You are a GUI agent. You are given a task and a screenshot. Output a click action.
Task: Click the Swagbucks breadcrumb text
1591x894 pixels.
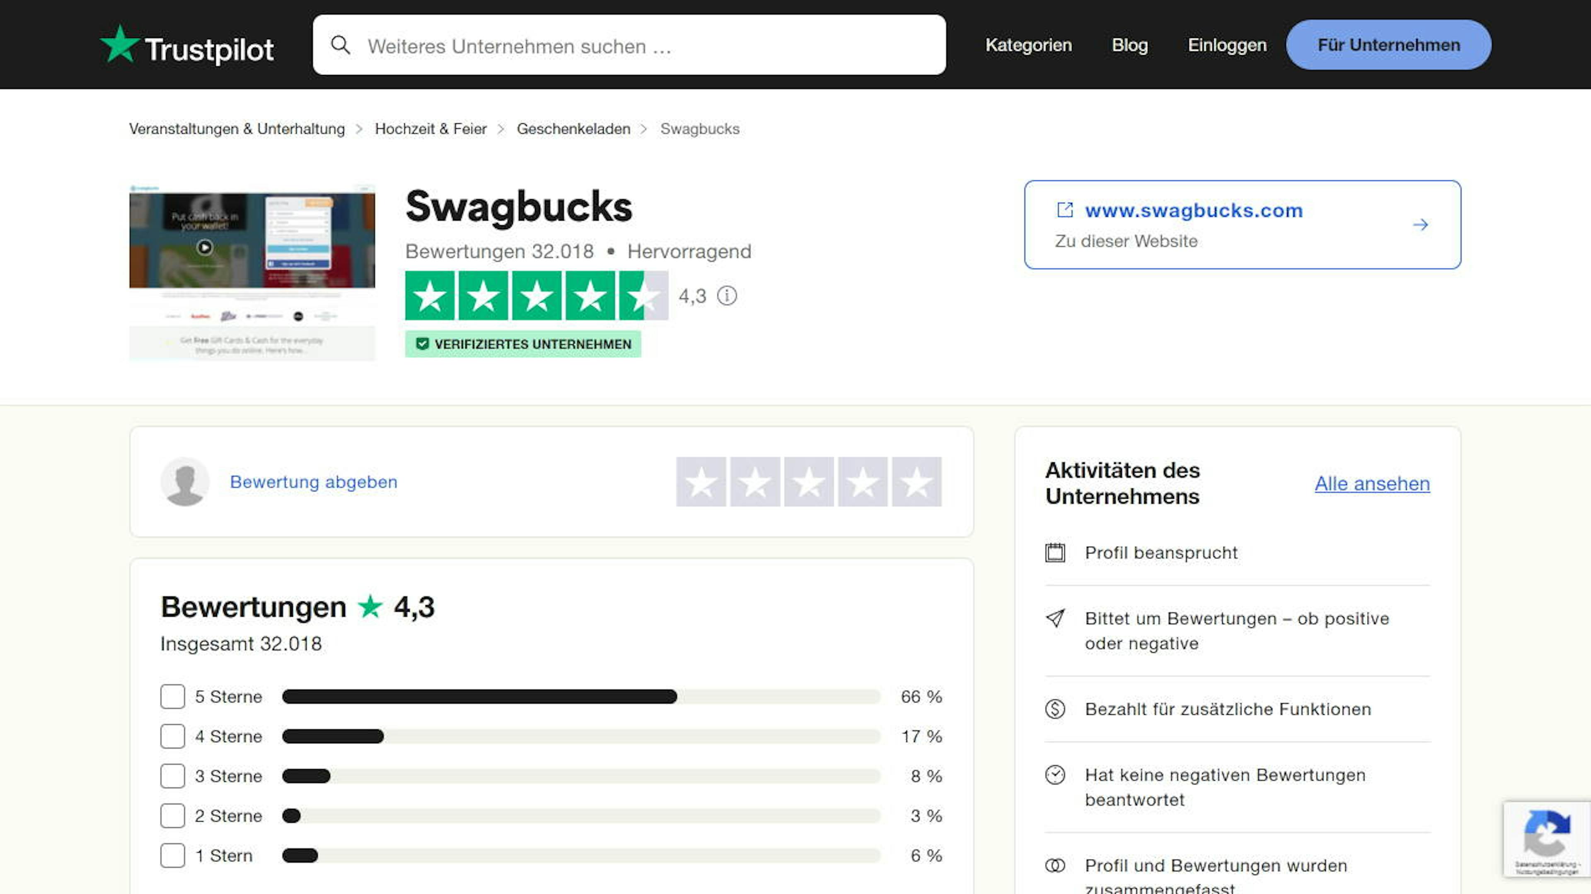tap(700, 129)
